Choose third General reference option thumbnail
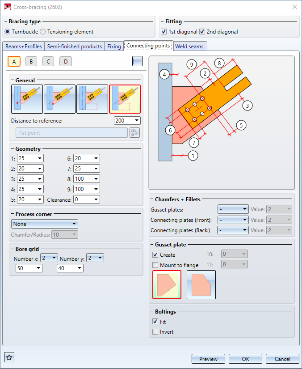Image resolution: width=302 pixels, height=369 pixels. [92, 99]
